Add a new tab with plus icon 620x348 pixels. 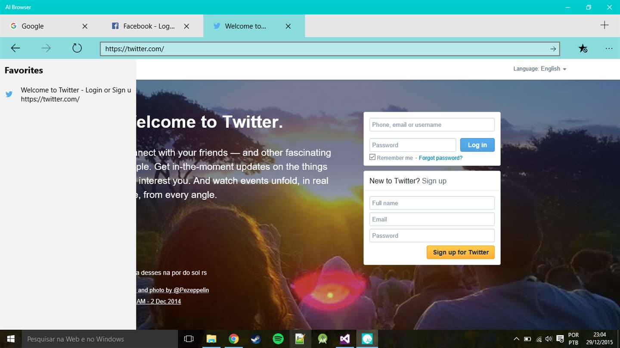604,25
